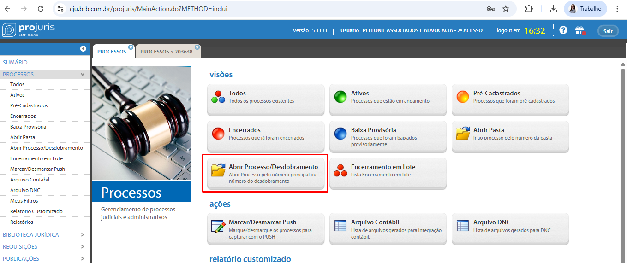Image resolution: width=627 pixels, height=263 pixels.
Task: Click the Sair logout button
Action: pyautogui.click(x=608, y=31)
